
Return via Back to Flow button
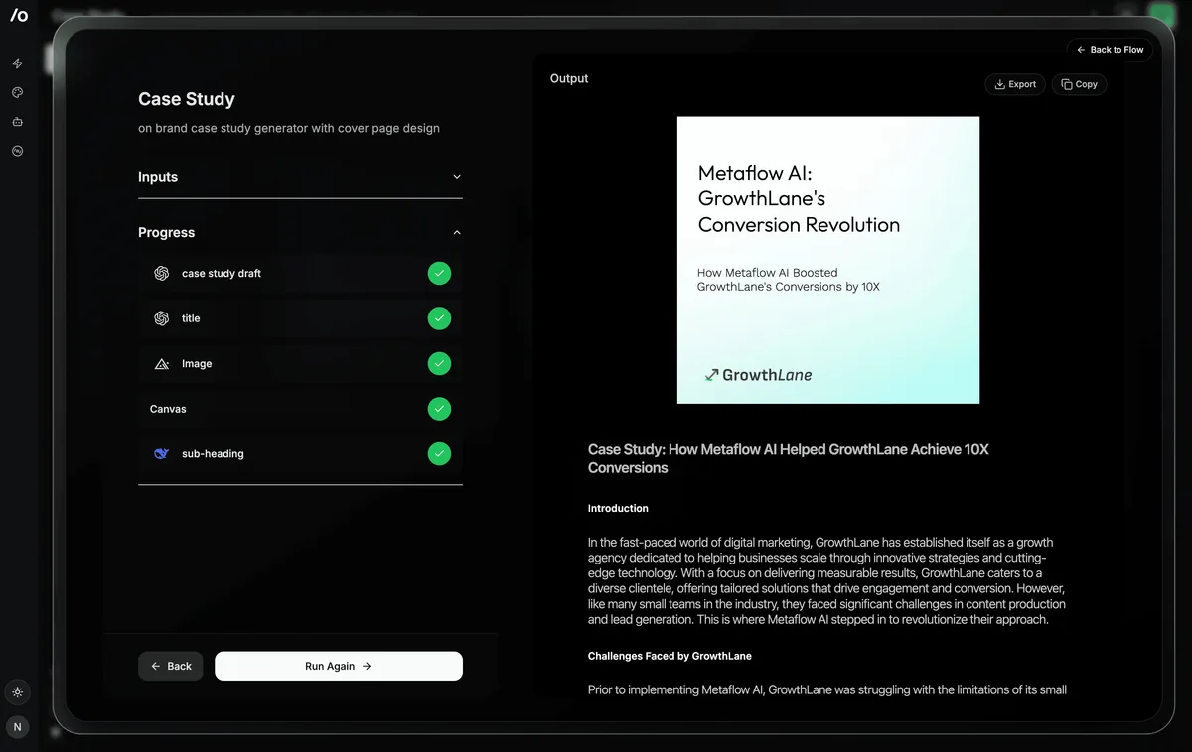1110,50
